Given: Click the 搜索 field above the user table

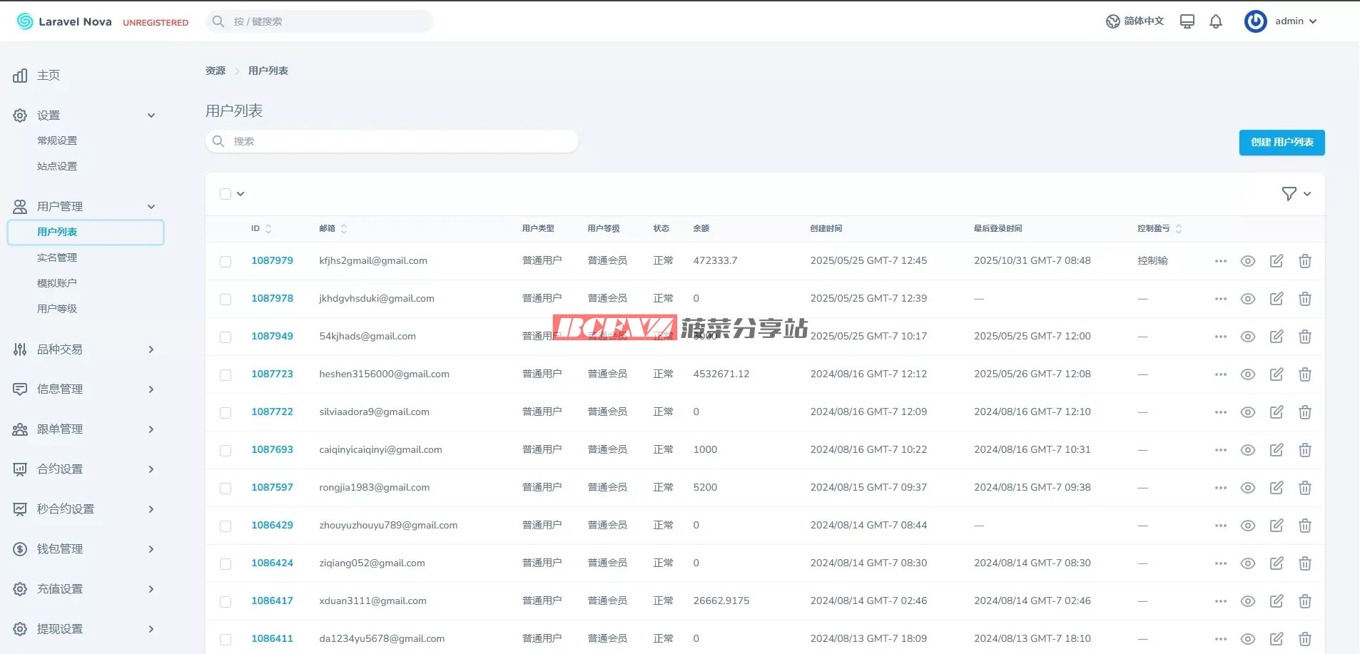Looking at the screenshot, I should (392, 141).
